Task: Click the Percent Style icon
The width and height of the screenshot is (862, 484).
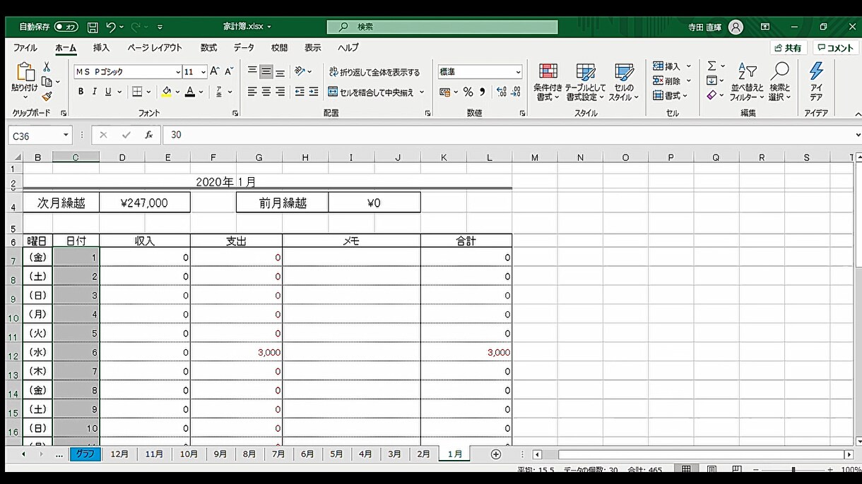Action: 468,92
